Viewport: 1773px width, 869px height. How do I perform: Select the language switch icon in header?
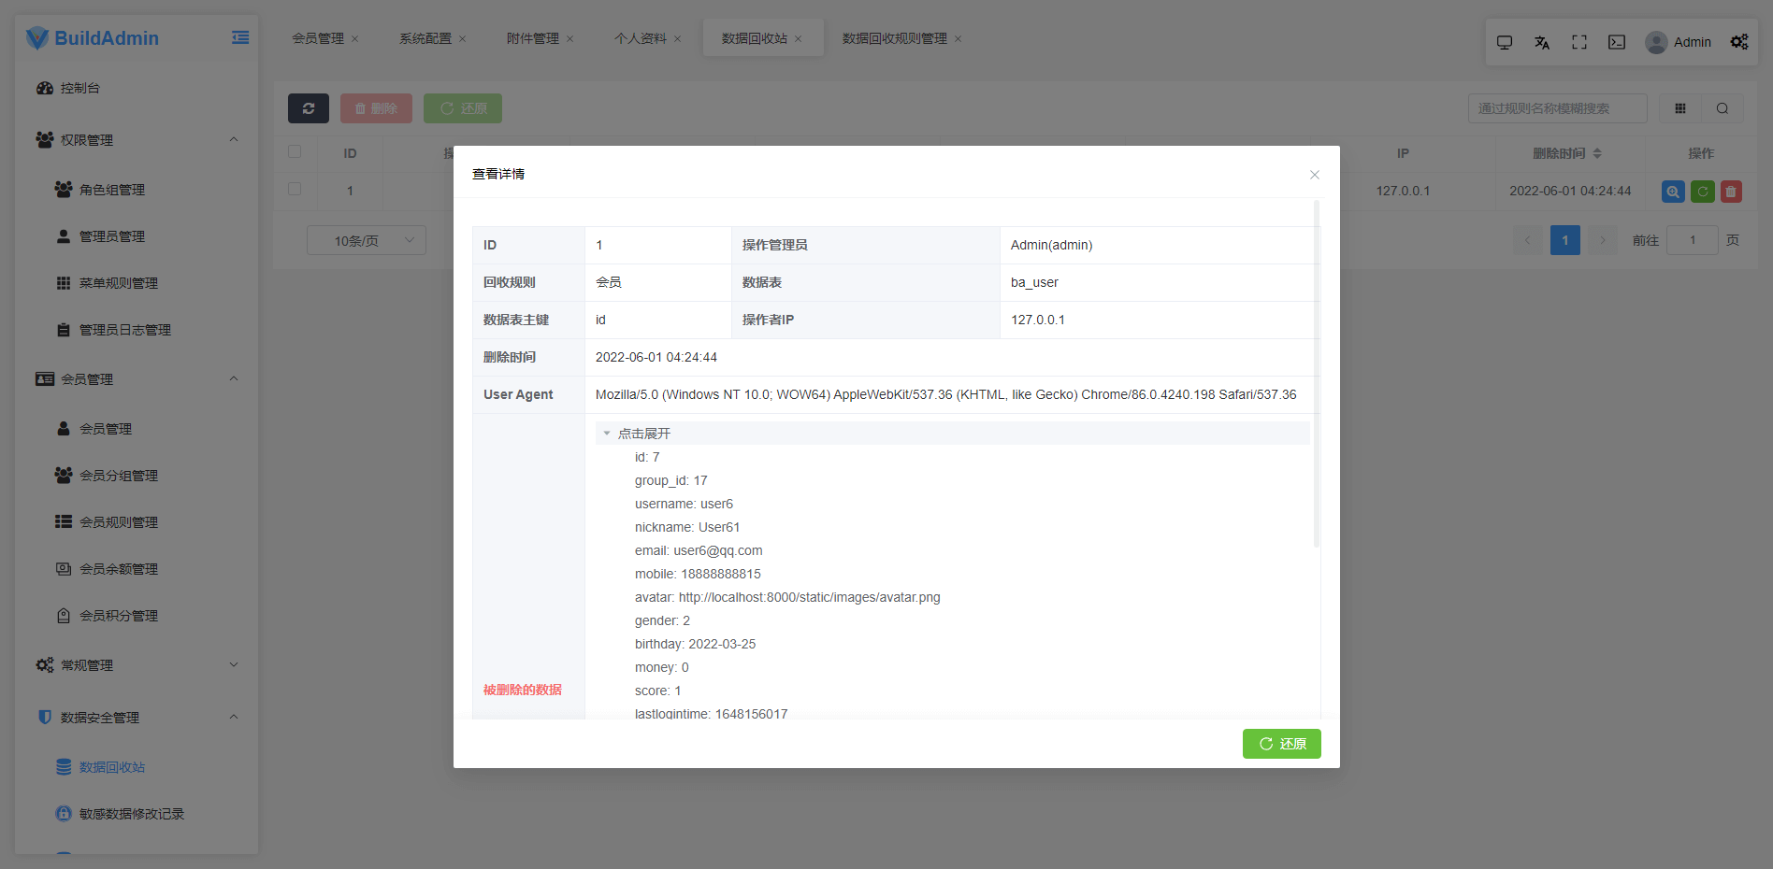[1541, 42]
